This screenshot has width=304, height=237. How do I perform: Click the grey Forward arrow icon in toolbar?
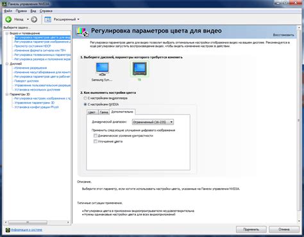34,19
